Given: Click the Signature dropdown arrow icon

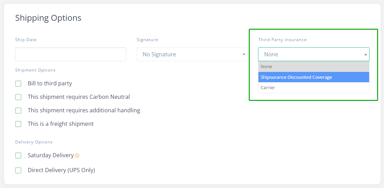Looking at the screenshot, I should point(244,54).
